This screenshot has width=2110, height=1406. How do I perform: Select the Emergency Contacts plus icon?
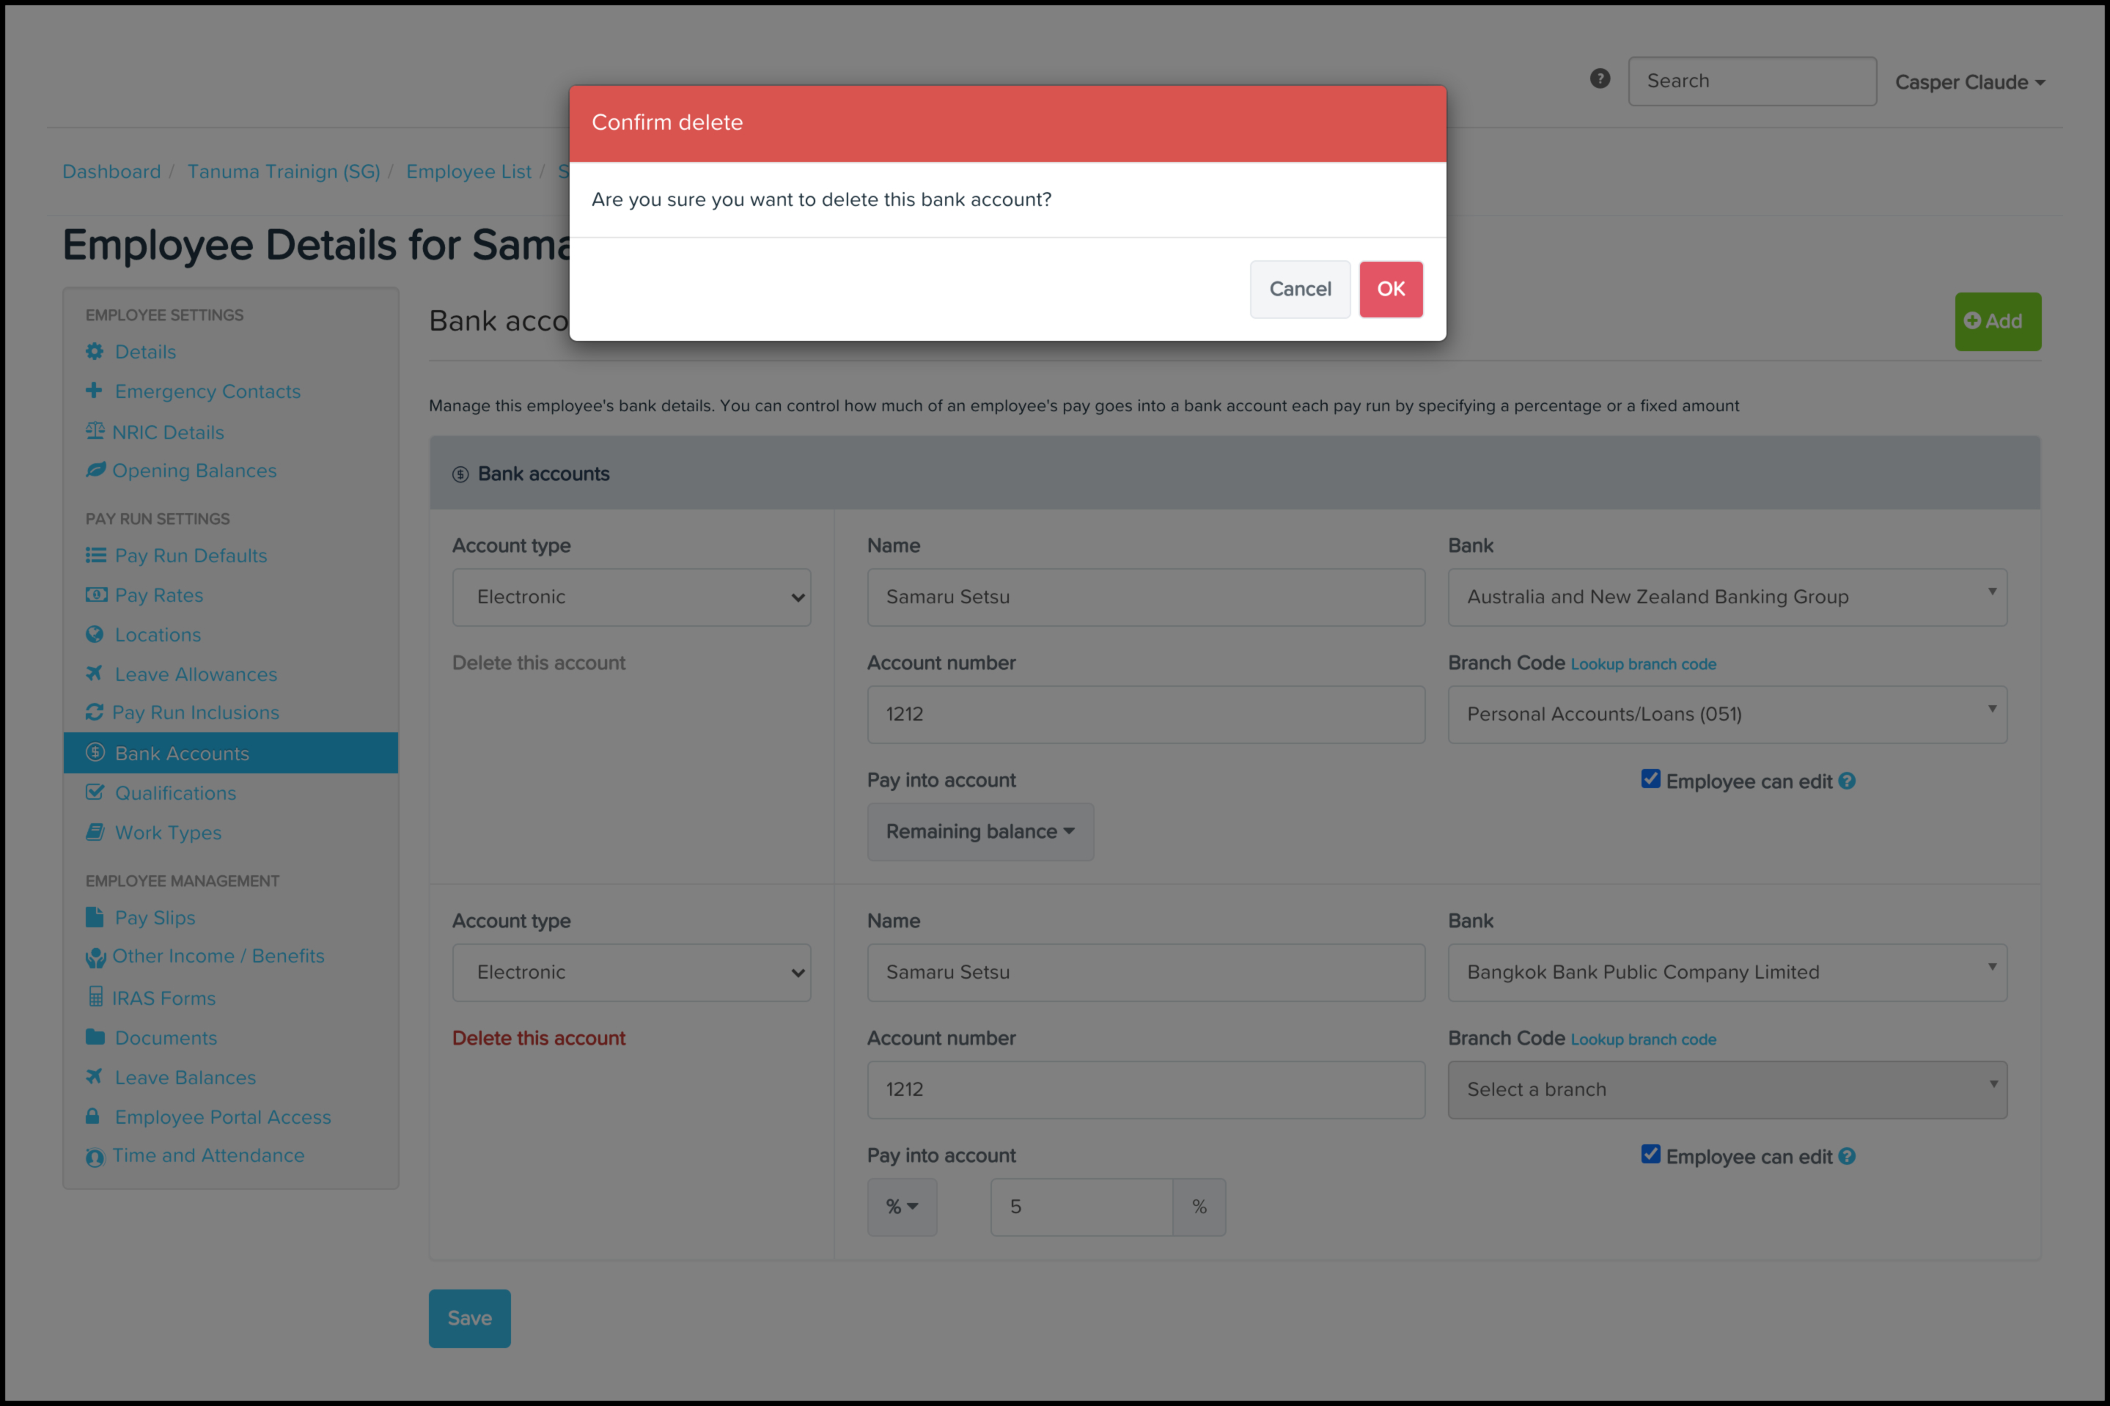point(95,391)
